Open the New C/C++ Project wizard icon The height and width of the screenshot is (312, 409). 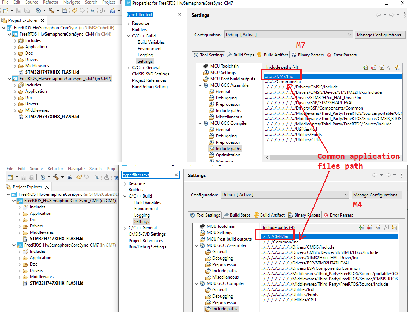[112, 11]
